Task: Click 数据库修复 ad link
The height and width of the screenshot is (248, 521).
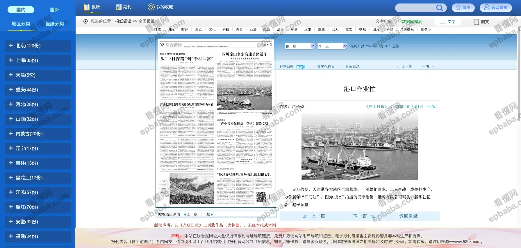Action: pyautogui.click(x=412, y=22)
